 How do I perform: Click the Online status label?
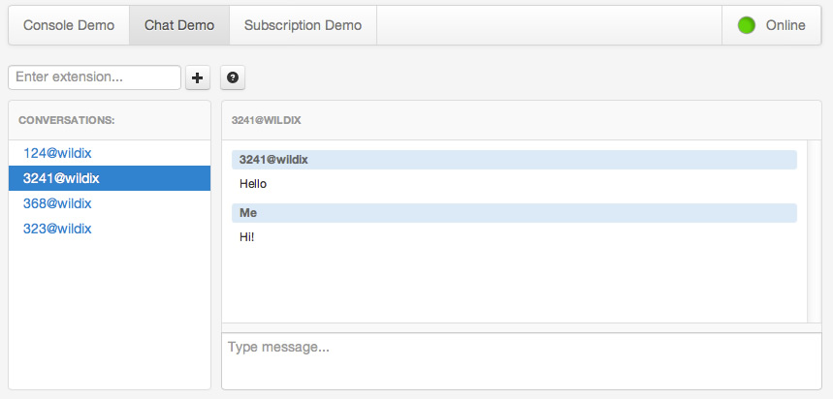pyautogui.click(x=785, y=25)
